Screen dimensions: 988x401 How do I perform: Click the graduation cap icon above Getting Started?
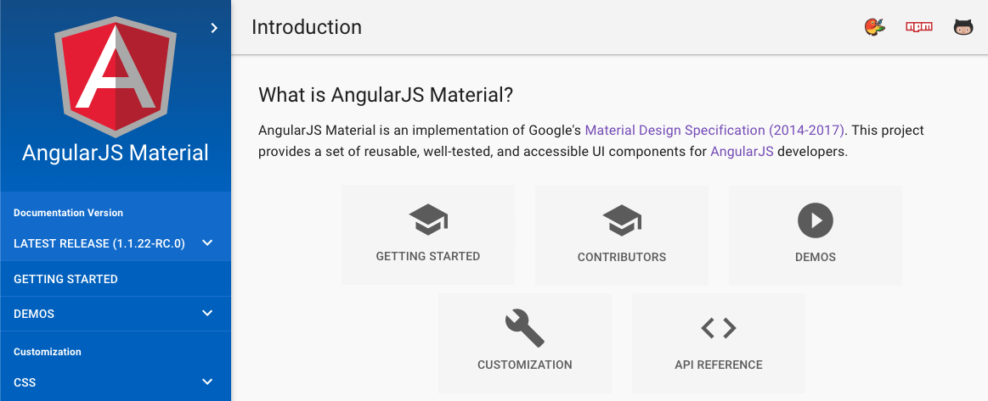[x=428, y=220]
